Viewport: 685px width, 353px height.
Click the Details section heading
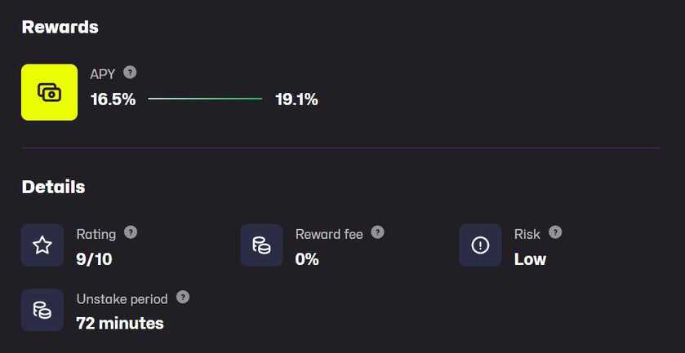pyautogui.click(x=53, y=187)
